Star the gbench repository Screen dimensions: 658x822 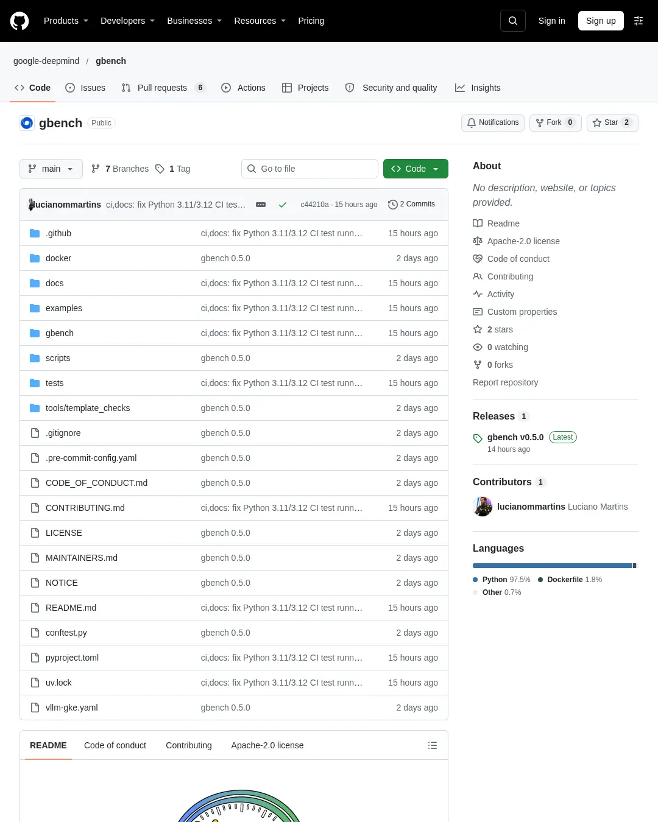coord(612,122)
